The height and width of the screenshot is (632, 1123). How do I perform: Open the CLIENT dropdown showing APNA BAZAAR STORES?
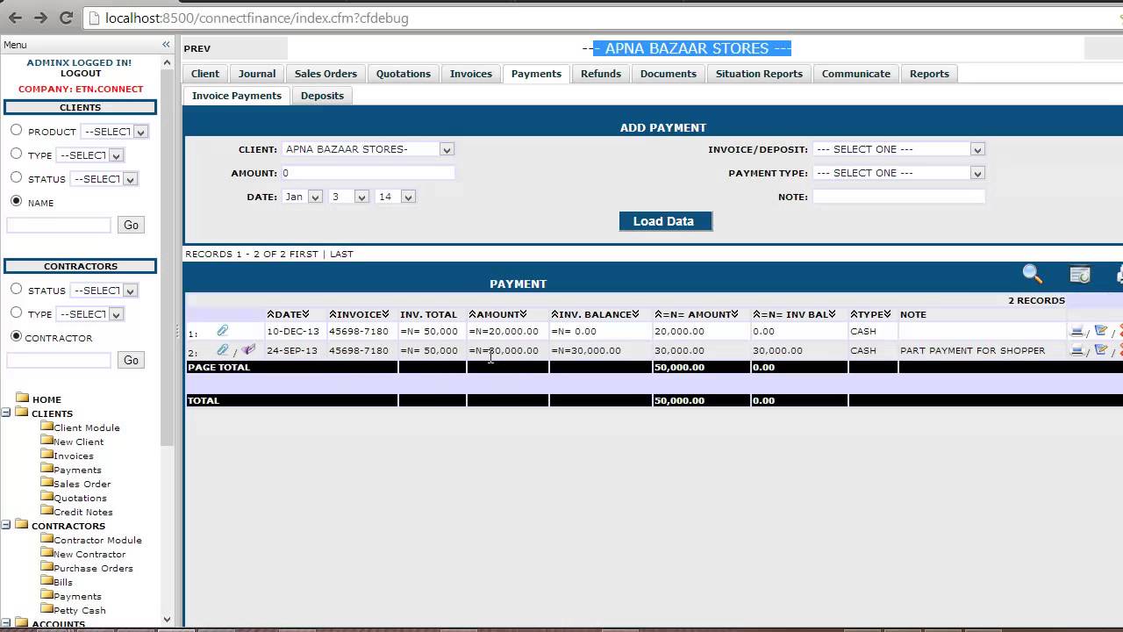coord(368,149)
